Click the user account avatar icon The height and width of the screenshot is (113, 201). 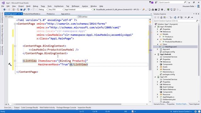click(198, 6)
